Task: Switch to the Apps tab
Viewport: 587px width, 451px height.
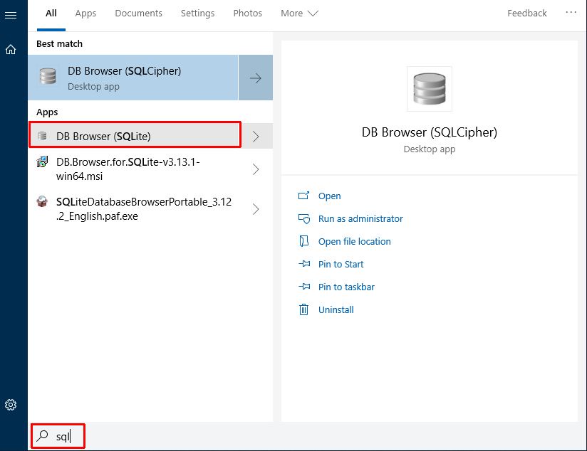Action: click(x=85, y=14)
